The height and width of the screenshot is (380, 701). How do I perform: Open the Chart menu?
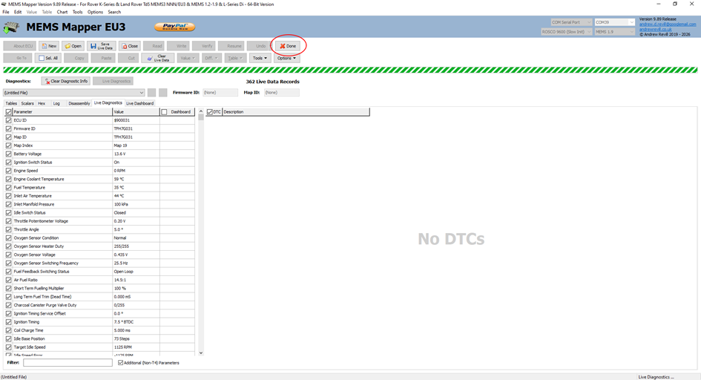pos(62,12)
